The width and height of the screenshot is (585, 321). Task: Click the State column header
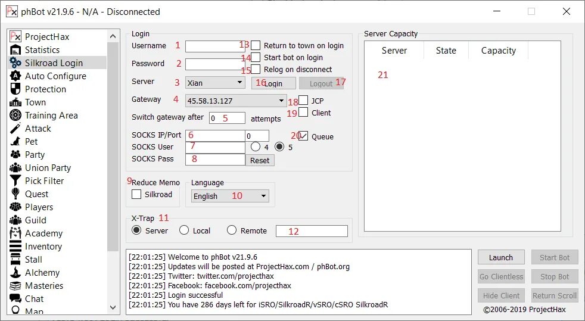[446, 51]
